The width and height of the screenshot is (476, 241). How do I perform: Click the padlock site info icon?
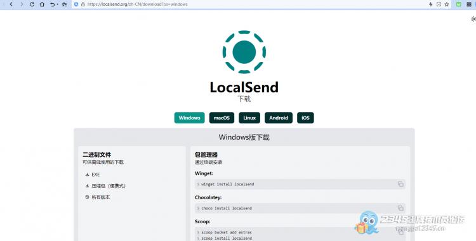point(83,4)
